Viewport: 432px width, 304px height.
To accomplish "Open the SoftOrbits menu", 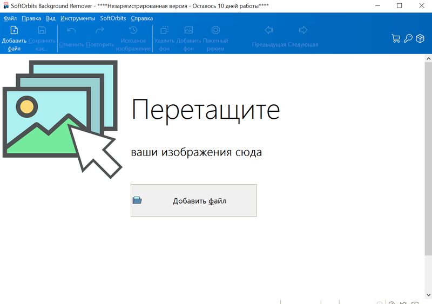I will 113,18.
